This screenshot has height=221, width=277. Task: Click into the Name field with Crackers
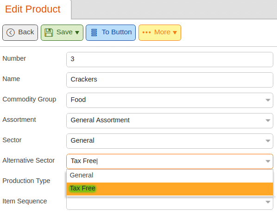[x=170, y=80]
